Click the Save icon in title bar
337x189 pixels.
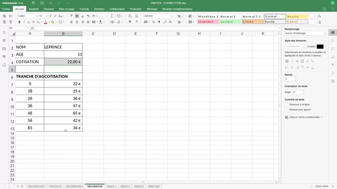click(x=33, y=3)
